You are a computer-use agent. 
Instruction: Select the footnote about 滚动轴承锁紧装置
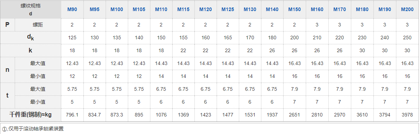pyautogui.click(x=33, y=129)
